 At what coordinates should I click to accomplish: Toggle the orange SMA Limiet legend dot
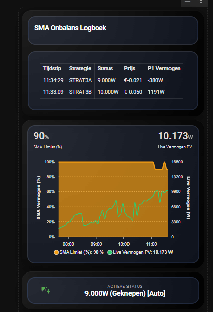[x=56, y=252]
